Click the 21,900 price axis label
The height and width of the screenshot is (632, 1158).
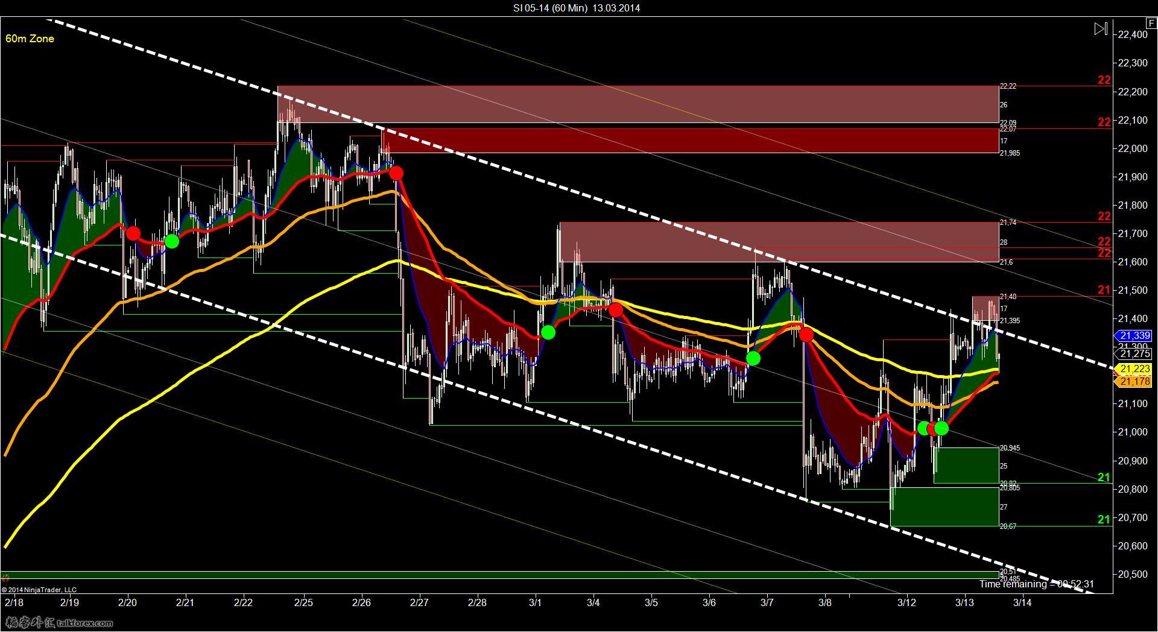coord(1133,177)
